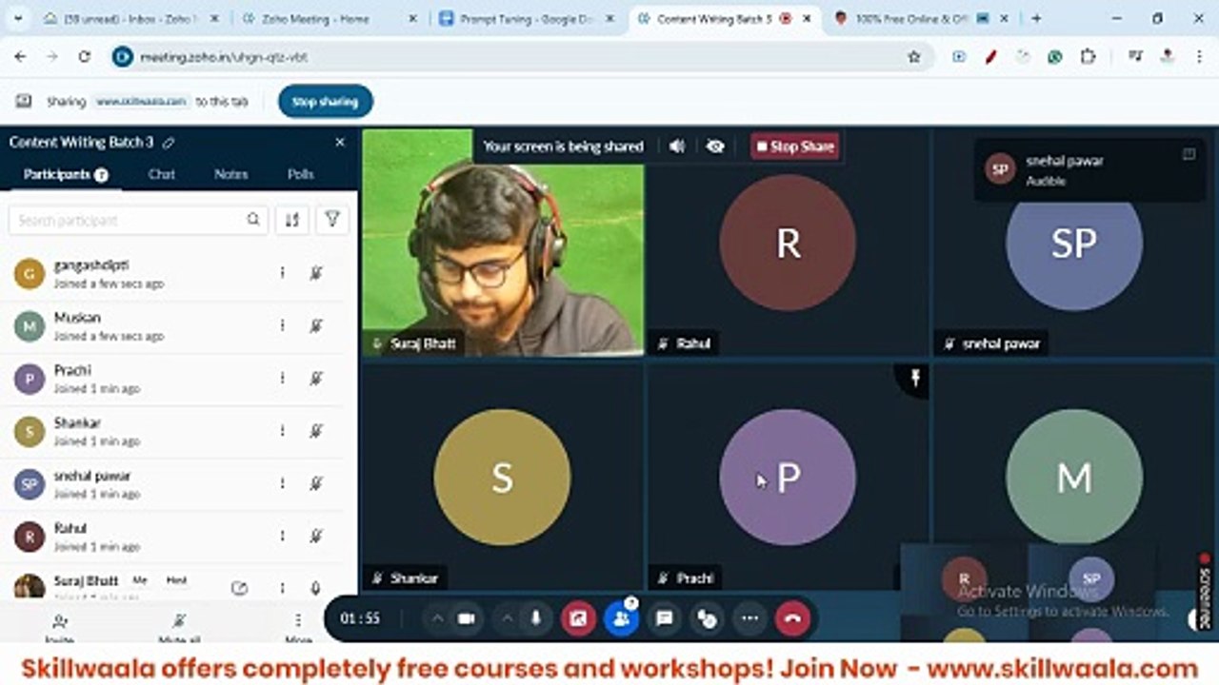The height and width of the screenshot is (685, 1219).
Task: Open the Notes tab
Action: point(230,174)
